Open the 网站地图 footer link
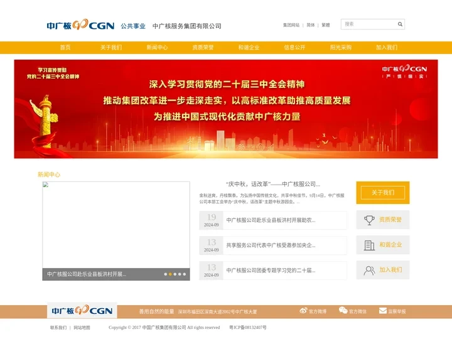The width and height of the screenshot is (452, 339). [x=82, y=328]
